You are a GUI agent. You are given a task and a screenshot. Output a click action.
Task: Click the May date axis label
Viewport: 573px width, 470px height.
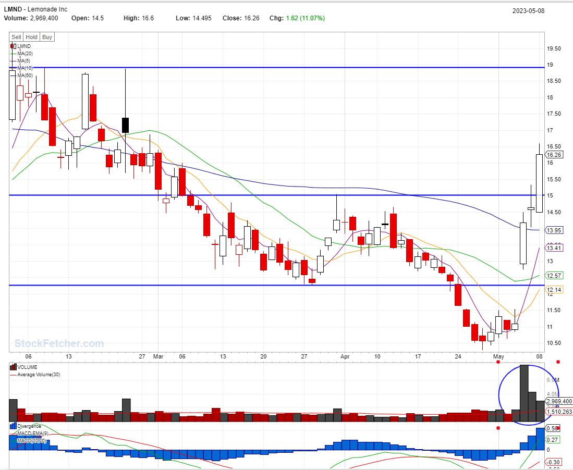pyautogui.click(x=498, y=356)
